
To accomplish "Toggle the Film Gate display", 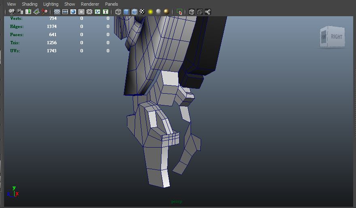I will click(65, 12).
